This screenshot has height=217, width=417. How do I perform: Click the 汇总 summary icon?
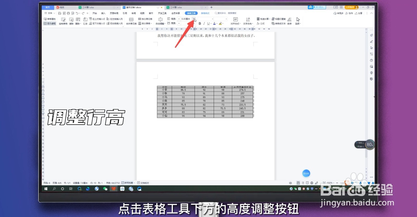point(85,21)
